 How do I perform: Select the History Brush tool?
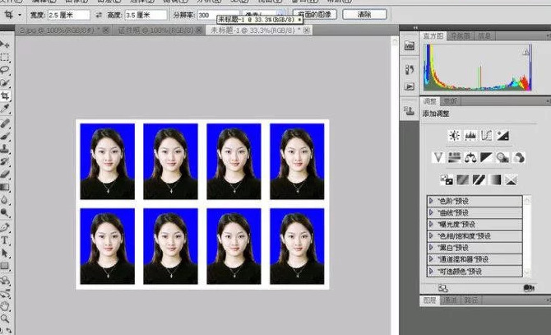[5, 161]
